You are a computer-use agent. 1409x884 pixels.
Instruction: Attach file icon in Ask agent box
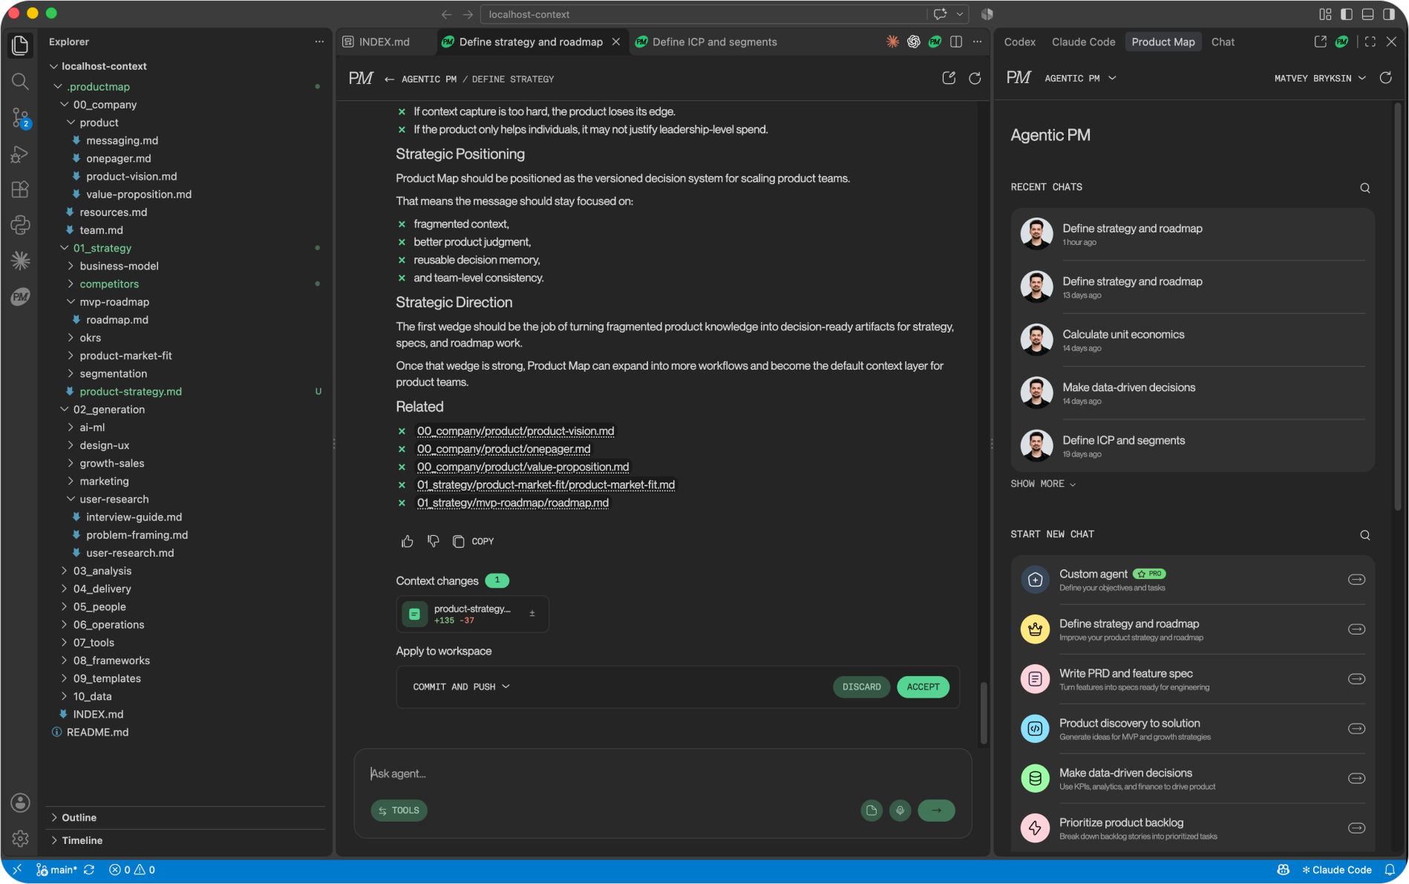pos(872,811)
